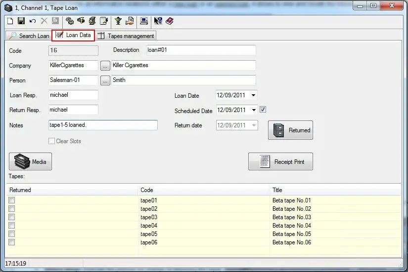
Task: Mark tape04 as returned via checkbox
Action: pyautogui.click(x=12, y=226)
